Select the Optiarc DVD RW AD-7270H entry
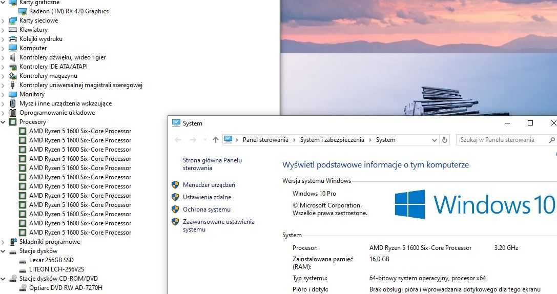Screen dimensions: 557x294 (66, 288)
